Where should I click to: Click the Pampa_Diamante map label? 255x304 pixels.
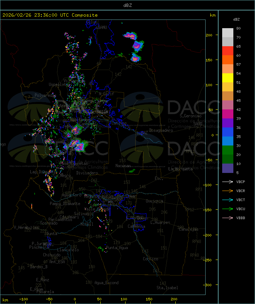pyautogui.click(x=65, y=204)
